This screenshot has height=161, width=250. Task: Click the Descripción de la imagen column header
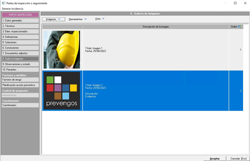tap(156, 27)
